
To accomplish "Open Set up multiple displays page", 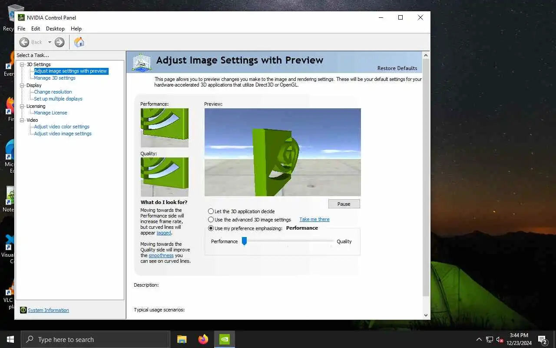I will point(58,99).
